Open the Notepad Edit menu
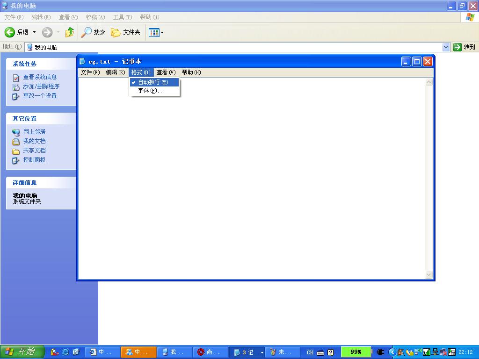479x359 pixels. 115,72
